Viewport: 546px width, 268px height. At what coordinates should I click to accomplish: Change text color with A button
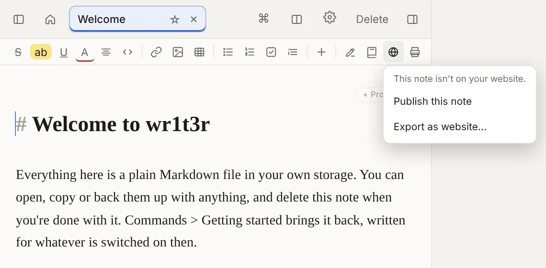84,52
